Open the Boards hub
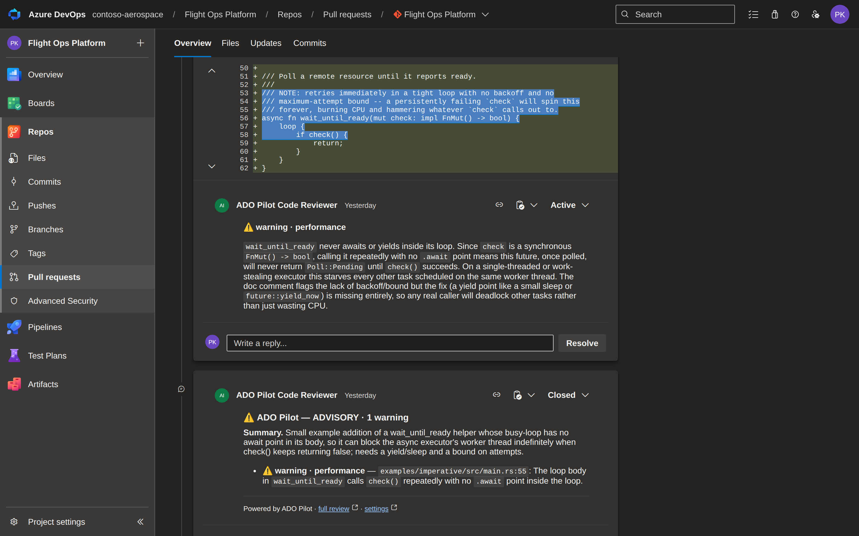Screen dimensions: 859x536 [x=77, y=103]
